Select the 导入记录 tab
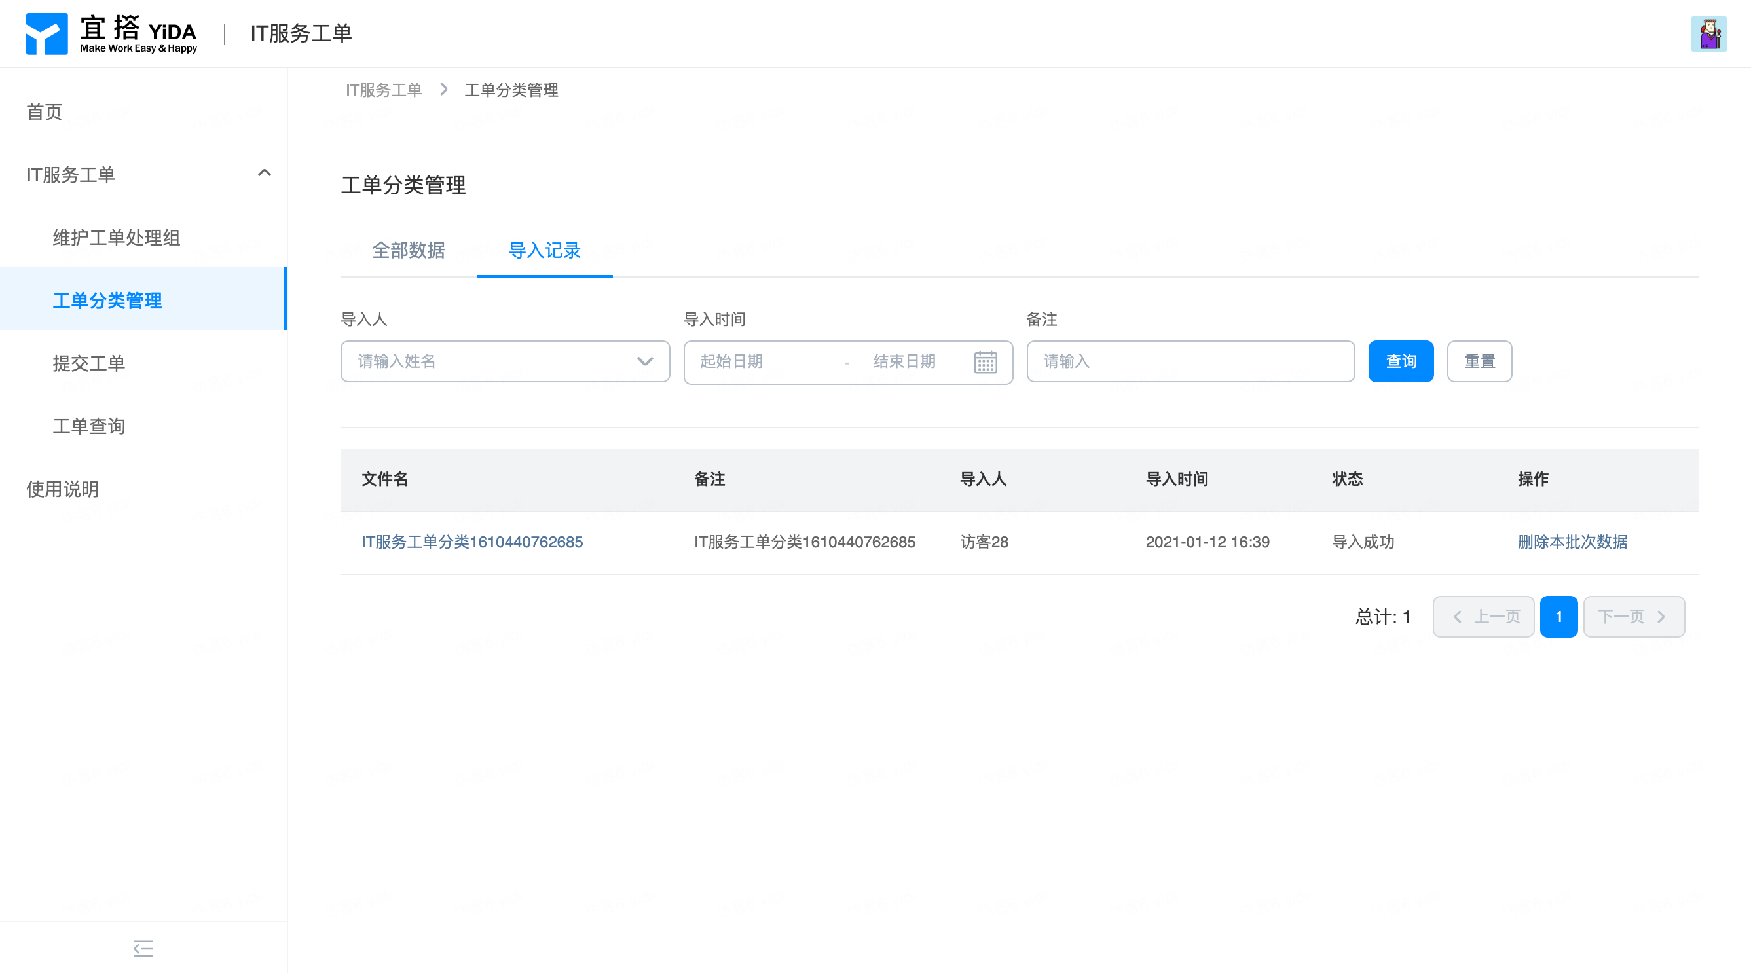 [x=544, y=250]
